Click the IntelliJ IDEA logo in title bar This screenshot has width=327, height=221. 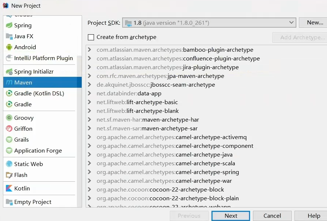coord(5,5)
